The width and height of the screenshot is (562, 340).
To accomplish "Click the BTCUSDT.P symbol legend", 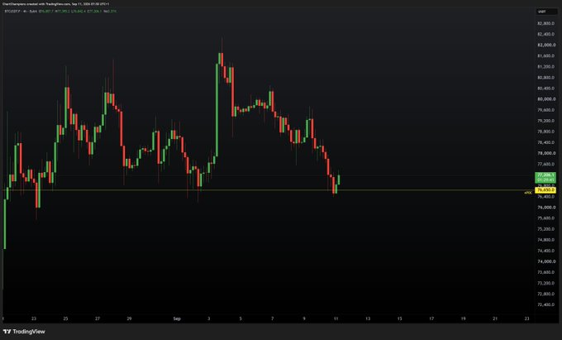I will pyautogui.click(x=13, y=11).
